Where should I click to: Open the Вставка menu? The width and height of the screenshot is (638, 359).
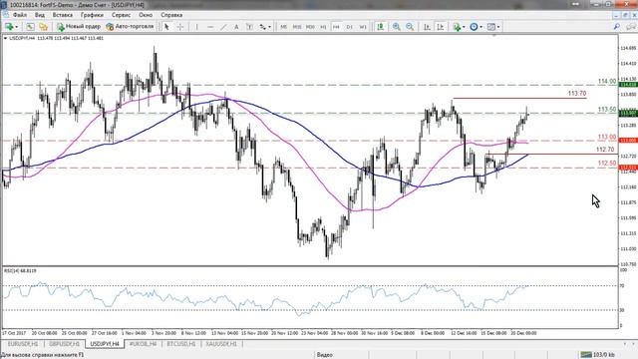(62, 15)
